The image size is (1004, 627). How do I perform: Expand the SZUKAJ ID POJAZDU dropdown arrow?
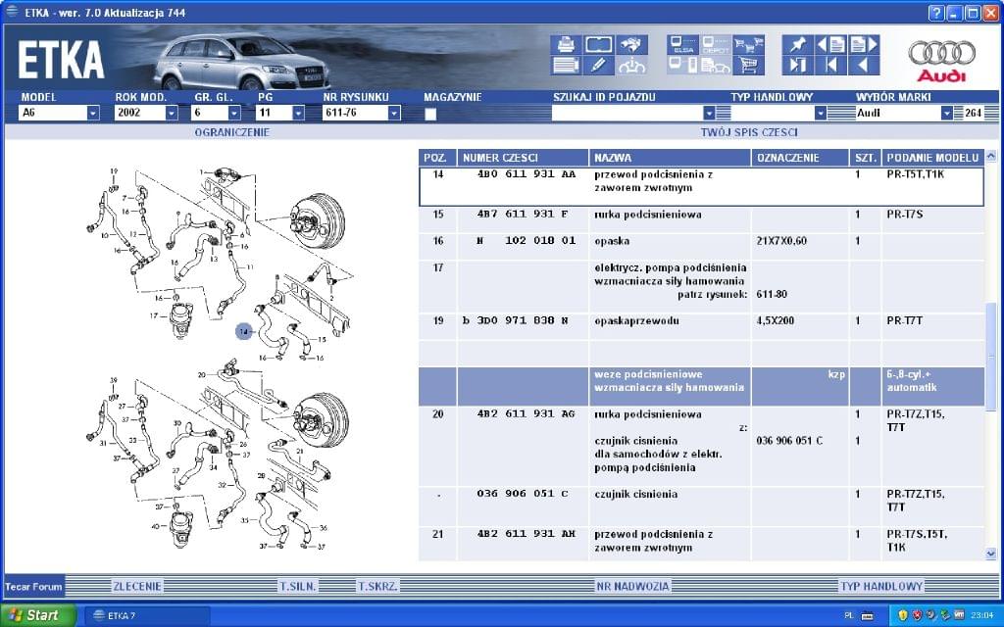coord(709,114)
